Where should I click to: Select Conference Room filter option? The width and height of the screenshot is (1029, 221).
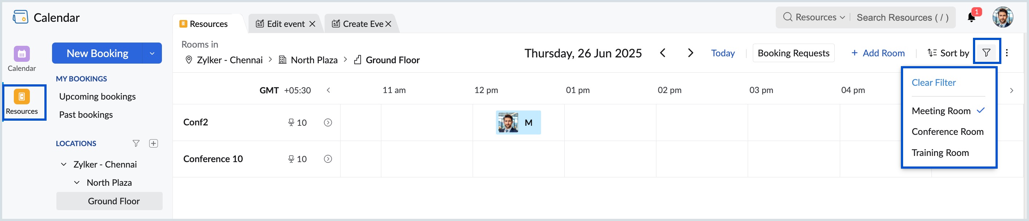947,132
